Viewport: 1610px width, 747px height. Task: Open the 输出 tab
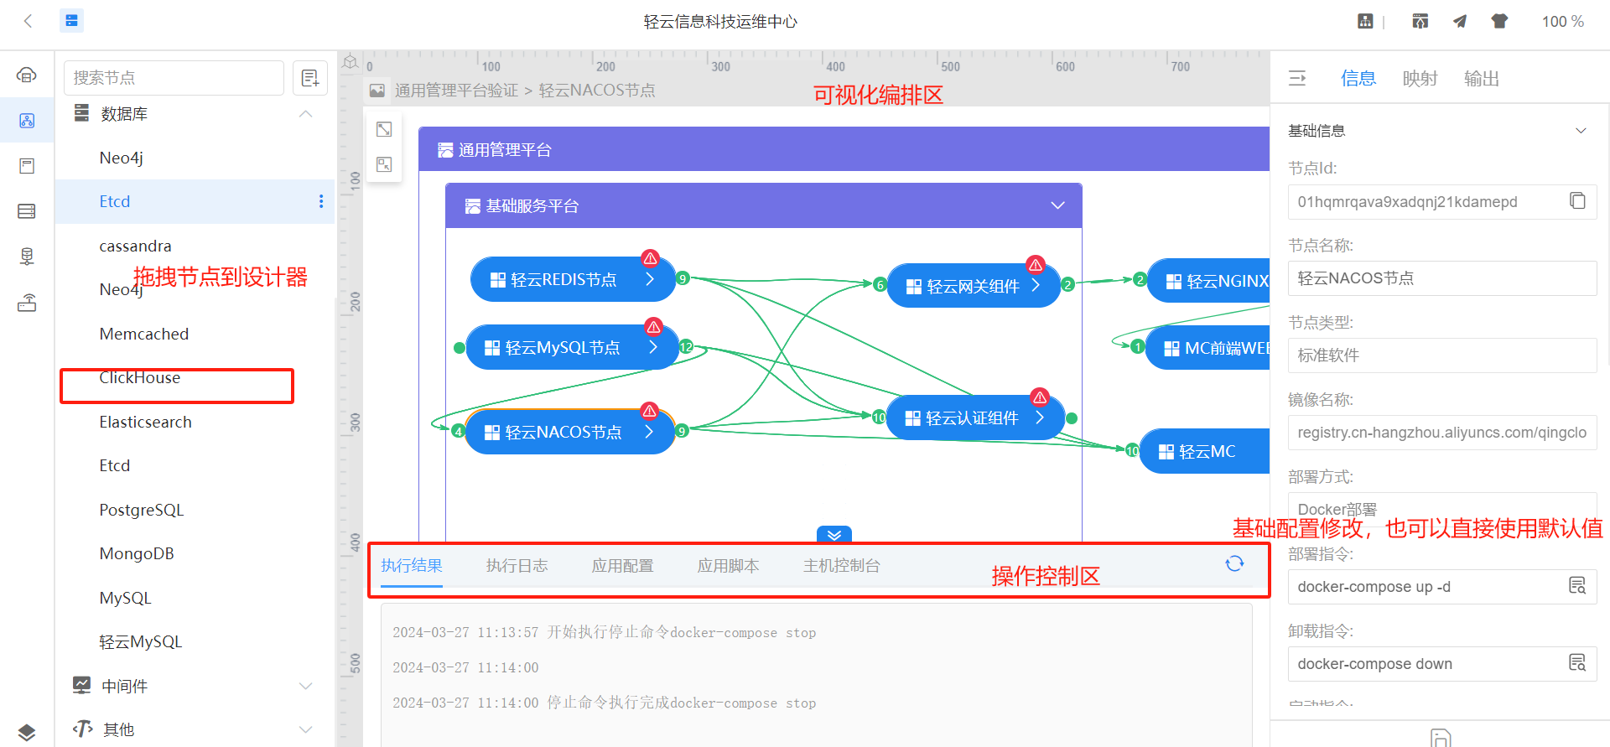pos(1482,78)
